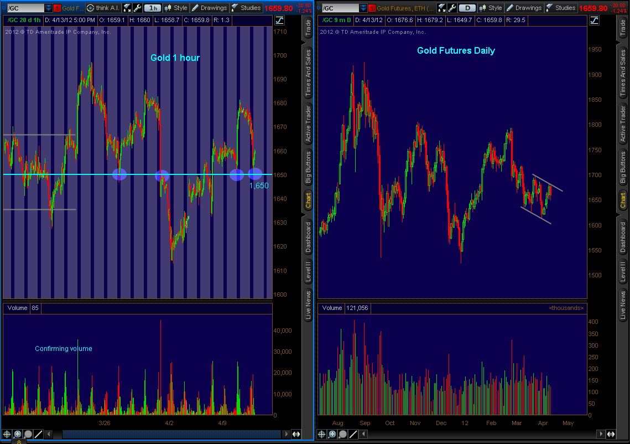Click the share chart icon in right chart toolbar

[442, 8]
